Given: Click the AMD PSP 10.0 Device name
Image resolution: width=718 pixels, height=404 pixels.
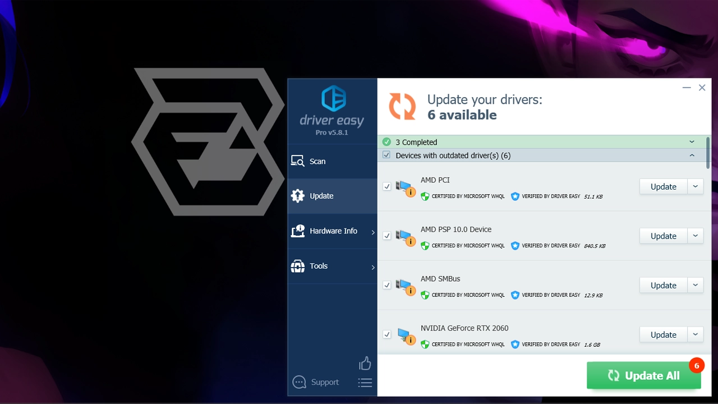Looking at the screenshot, I should [x=456, y=229].
